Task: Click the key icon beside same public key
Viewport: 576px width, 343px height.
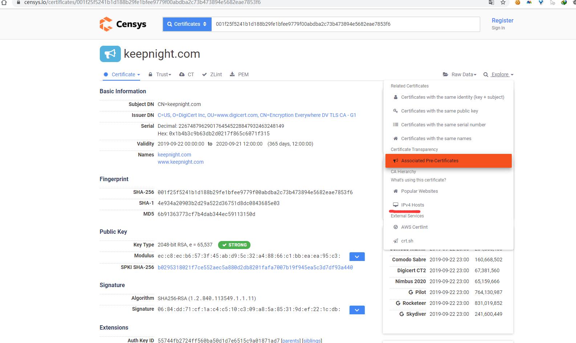Action: click(x=396, y=111)
